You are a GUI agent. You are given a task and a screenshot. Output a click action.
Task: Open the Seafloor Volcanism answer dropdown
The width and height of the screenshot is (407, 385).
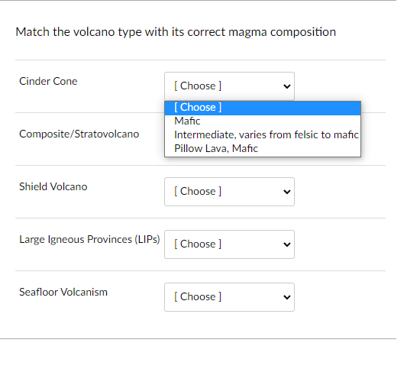point(229,297)
